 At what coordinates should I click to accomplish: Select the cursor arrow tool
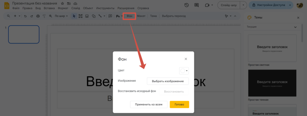pyautogui.click(x=74, y=16)
